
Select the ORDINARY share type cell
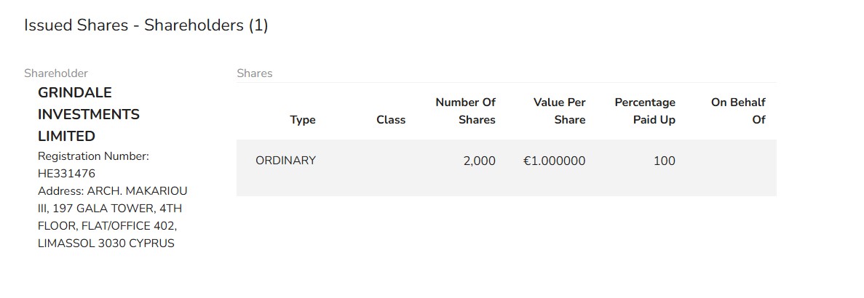click(x=285, y=161)
